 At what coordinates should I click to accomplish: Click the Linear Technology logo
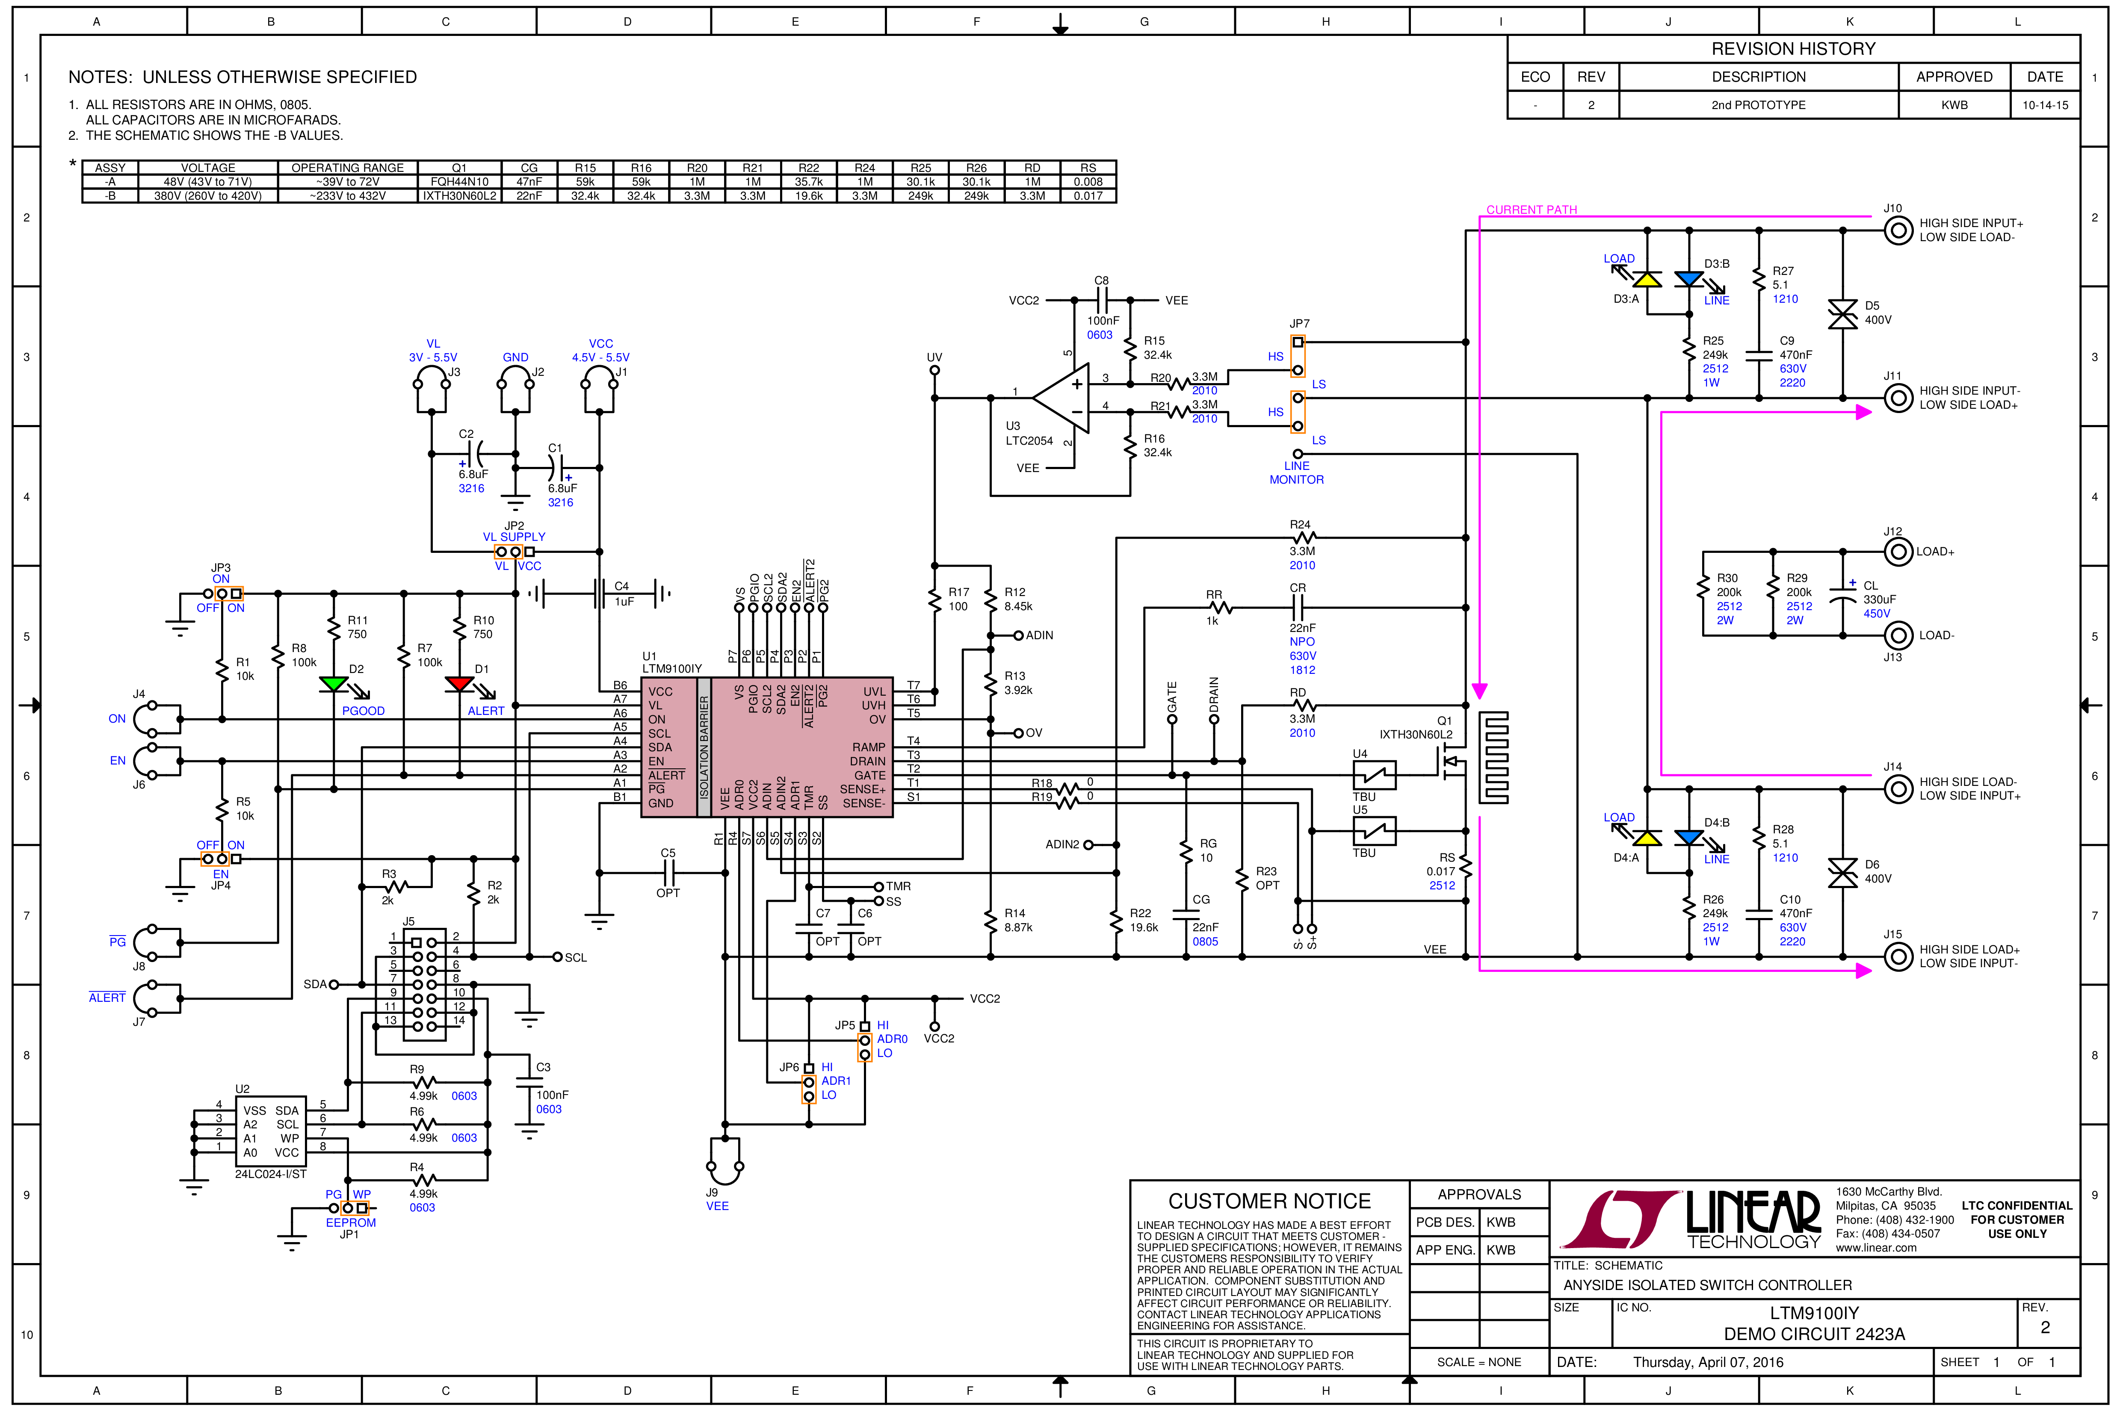point(1692,1220)
